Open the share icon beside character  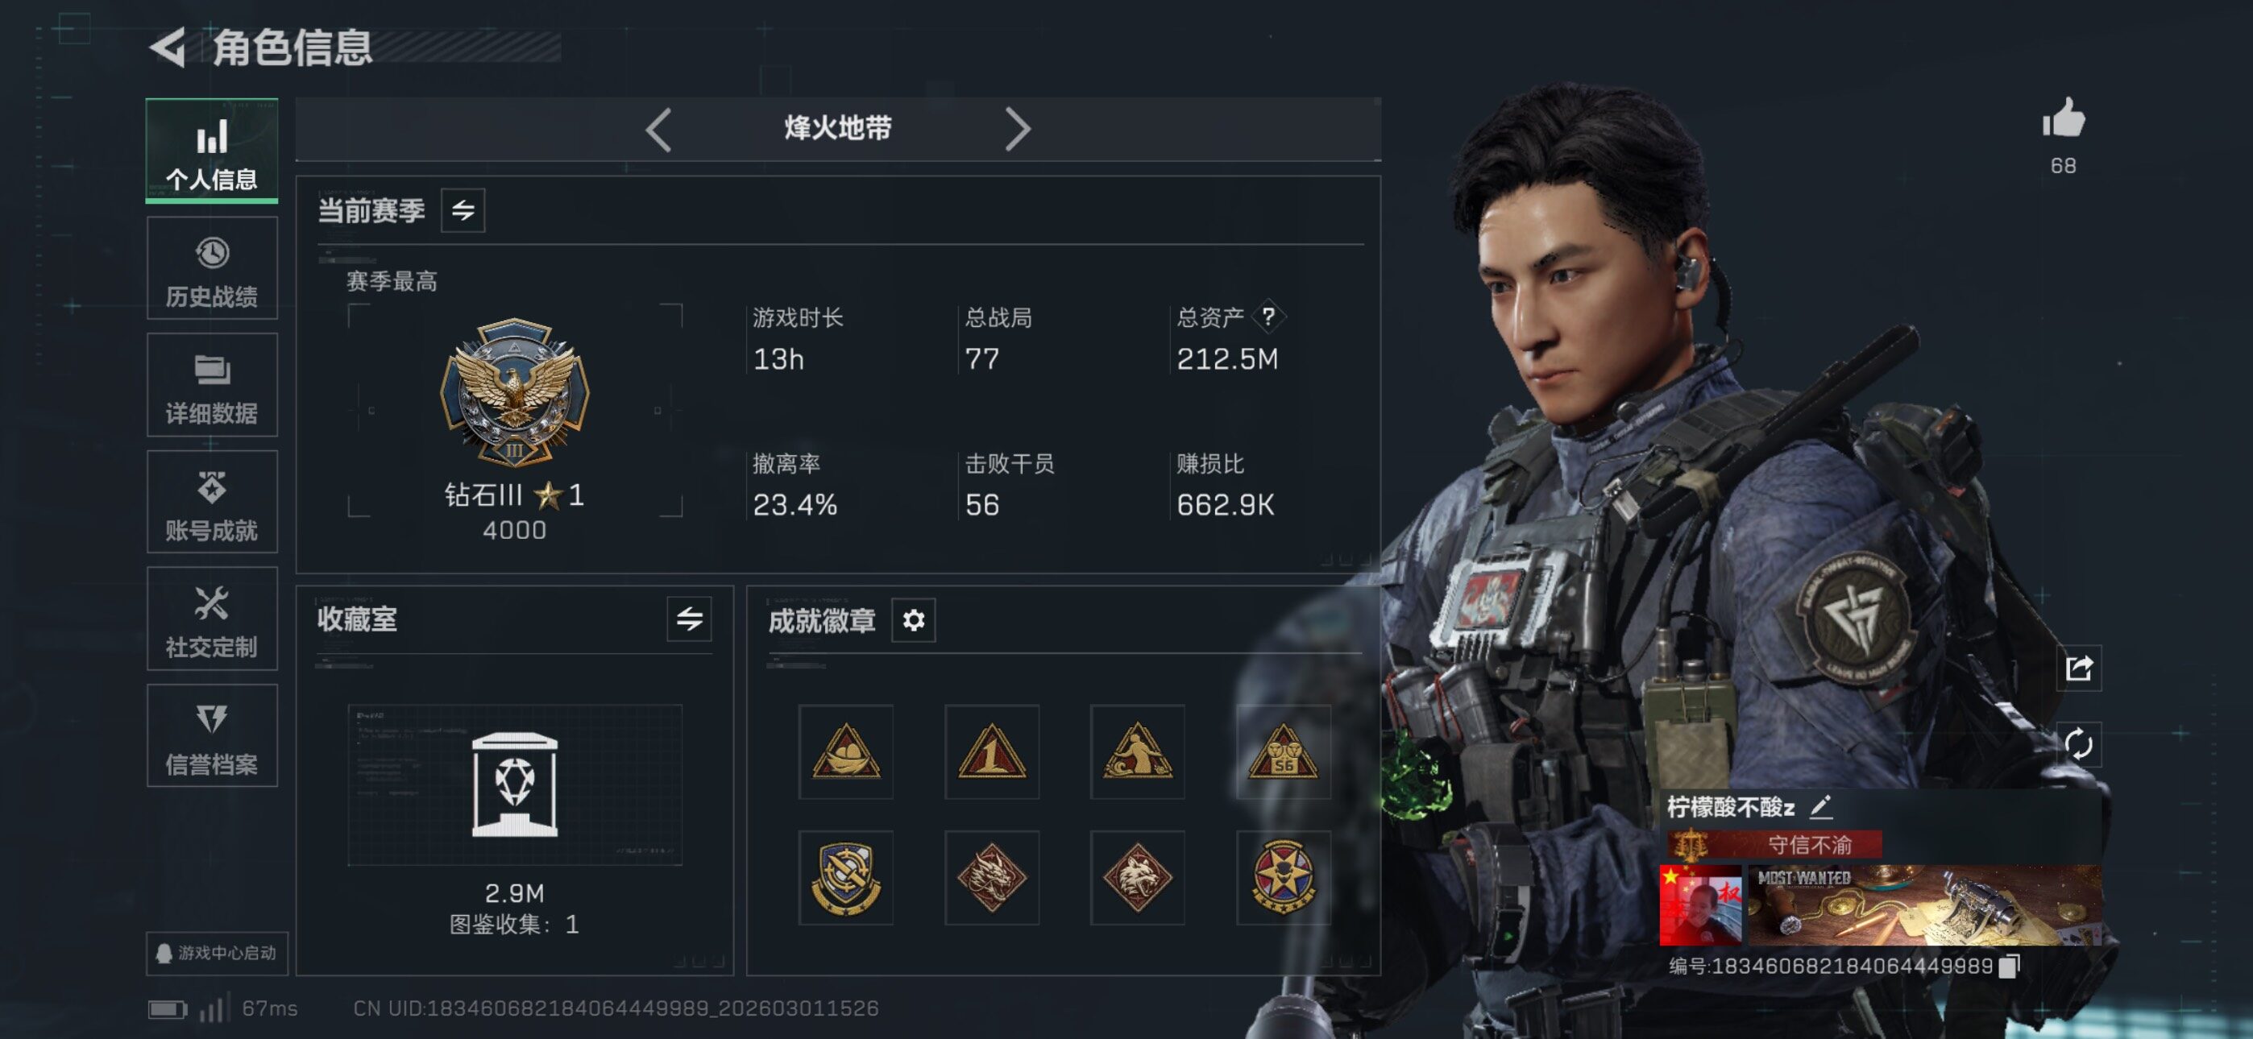point(2078,669)
